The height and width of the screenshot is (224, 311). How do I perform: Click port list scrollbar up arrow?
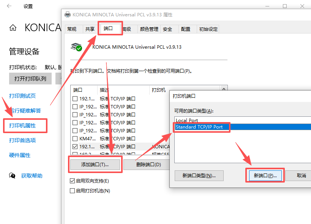click(x=224, y=89)
